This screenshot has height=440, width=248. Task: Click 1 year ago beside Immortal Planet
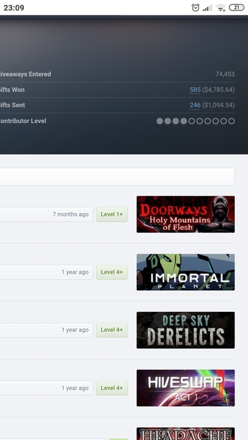click(x=75, y=272)
